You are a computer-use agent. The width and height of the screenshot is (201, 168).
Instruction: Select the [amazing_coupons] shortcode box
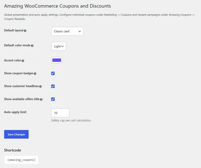[21, 160]
